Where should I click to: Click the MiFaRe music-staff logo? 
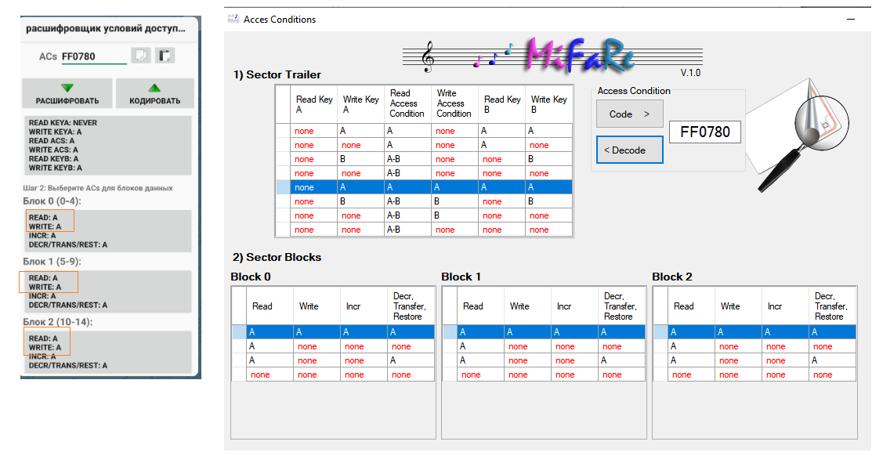552,56
